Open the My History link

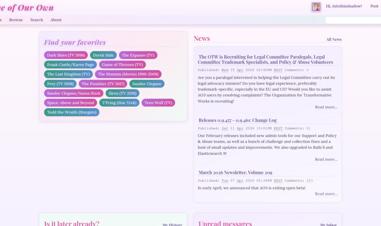click(172, 225)
